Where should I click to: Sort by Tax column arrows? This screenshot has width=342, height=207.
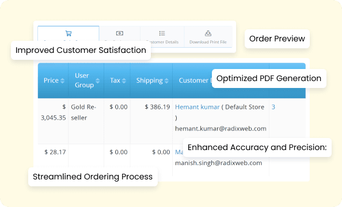coord(124,80)
